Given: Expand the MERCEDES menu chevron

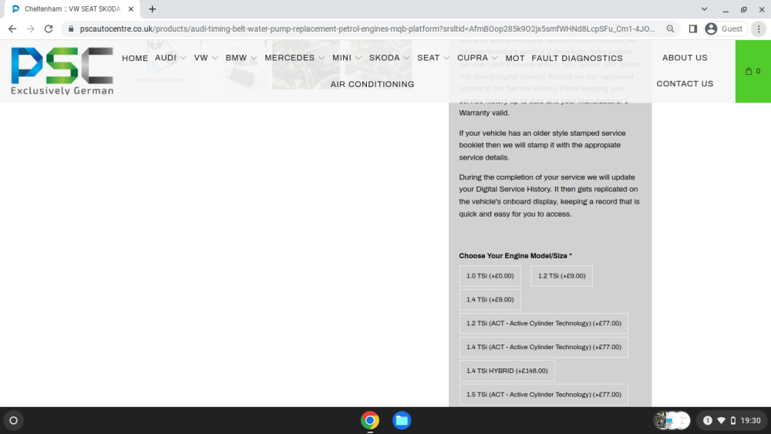Looking at the screenshot, I should [322, 58].
